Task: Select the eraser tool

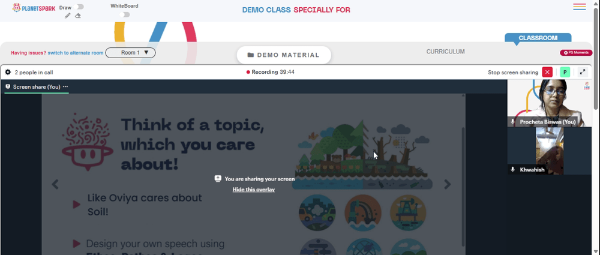Action: click(x=77, y=16)
